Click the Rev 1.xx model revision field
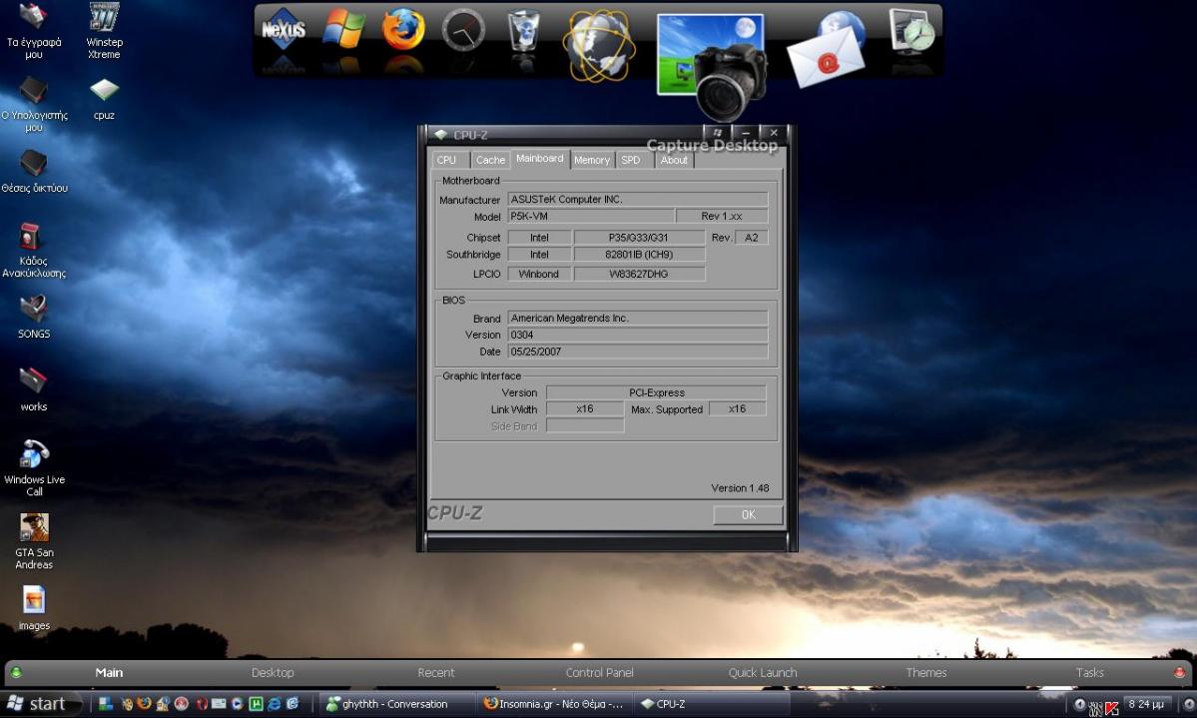The width and height of the screenshot is (1197, 718). (x=722, y=216)
